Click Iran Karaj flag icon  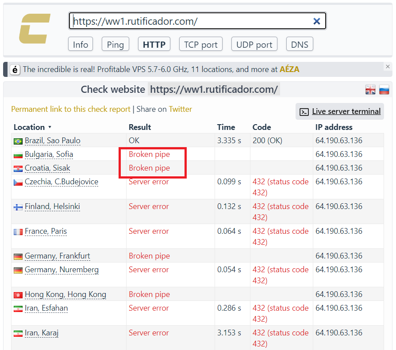[x=18, y=334]
